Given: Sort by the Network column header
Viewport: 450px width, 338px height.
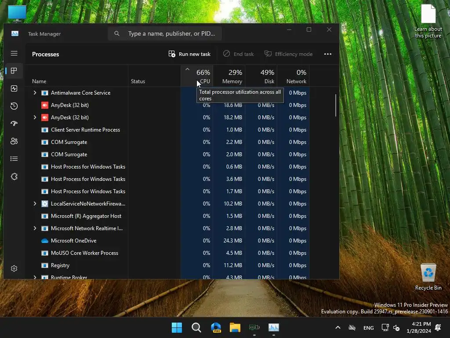Looking at the screenshot, I should coord(293,76).
